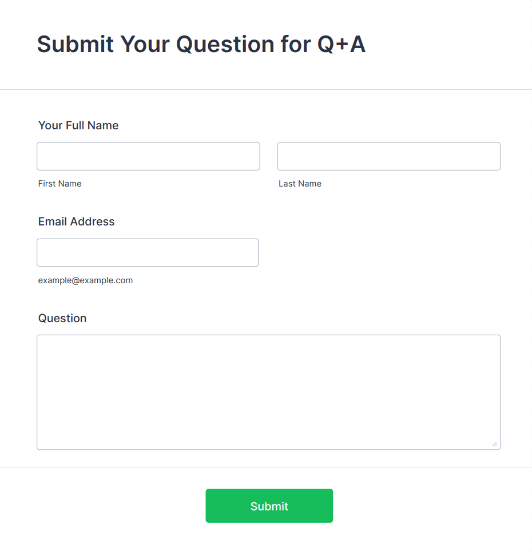This screenshot has width=532, height=551.
Task: Grab the Question textarea resize handle
Action: tap(494, 444)
